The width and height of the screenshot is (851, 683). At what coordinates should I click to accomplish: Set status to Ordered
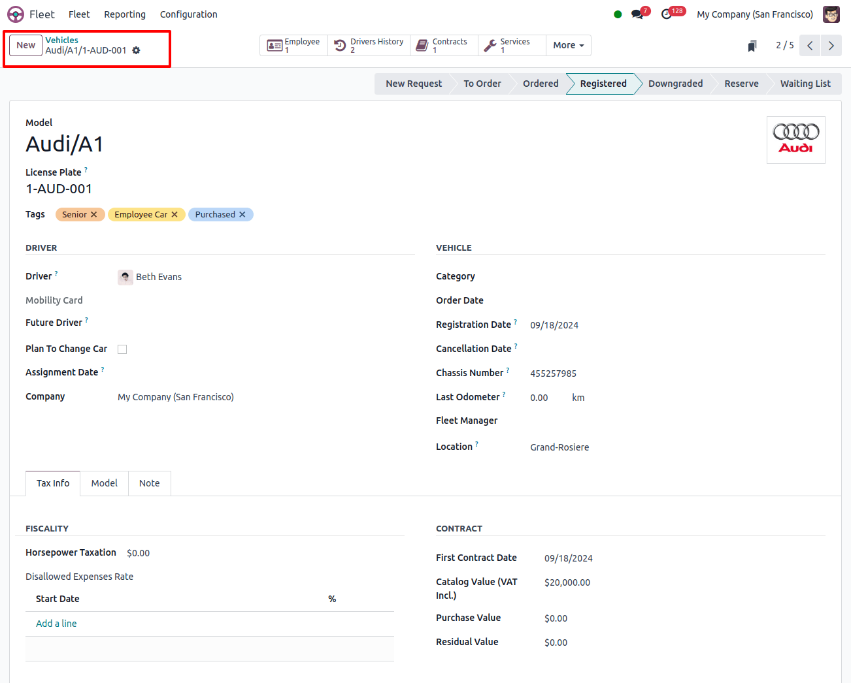click(541, 84)
